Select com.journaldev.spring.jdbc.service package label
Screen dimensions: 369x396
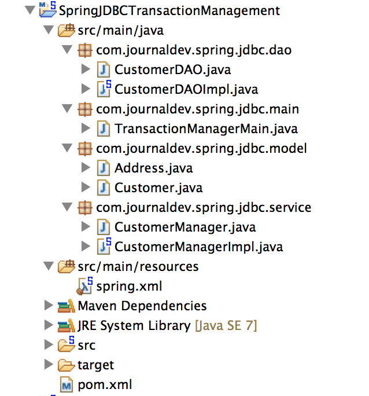tap(204, 208)
